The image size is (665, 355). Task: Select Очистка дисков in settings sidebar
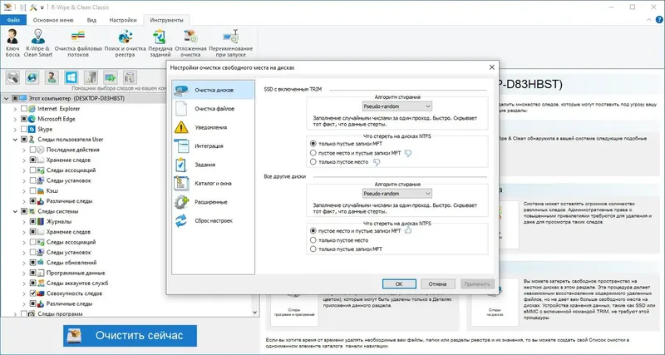coord(213,90)
